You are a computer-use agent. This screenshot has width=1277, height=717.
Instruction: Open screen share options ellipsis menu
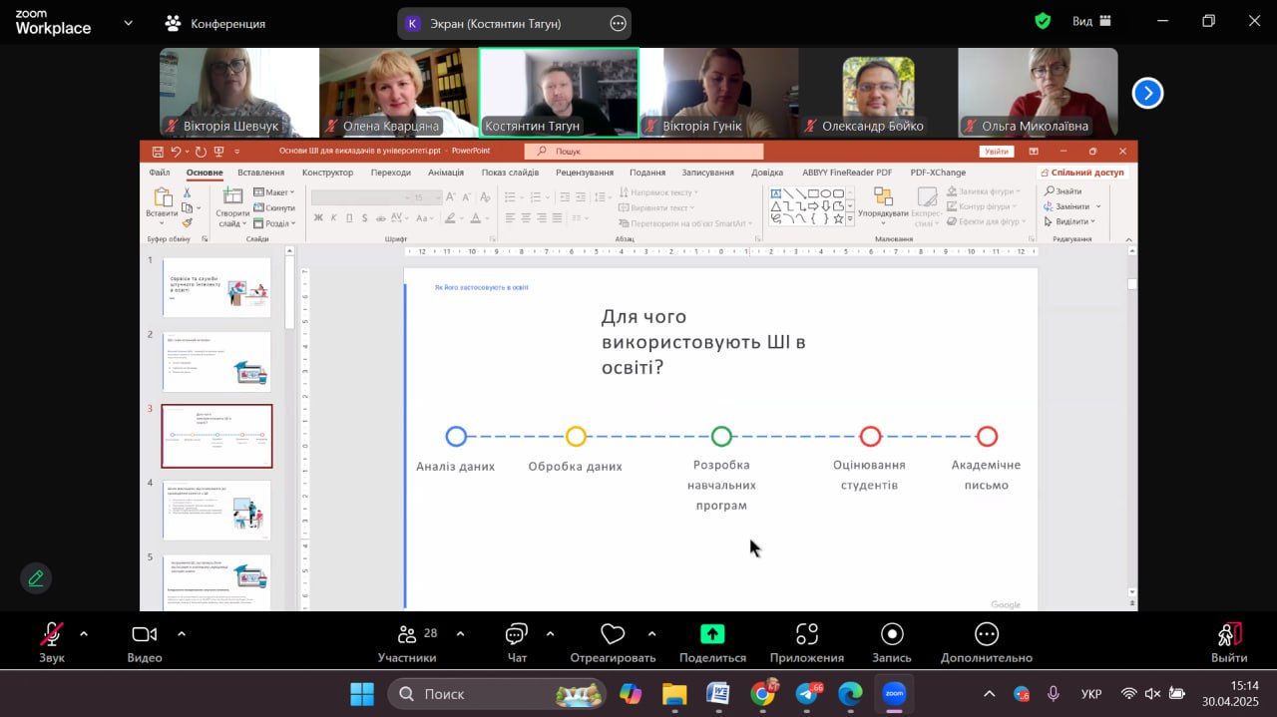click(x=618, y=23)
